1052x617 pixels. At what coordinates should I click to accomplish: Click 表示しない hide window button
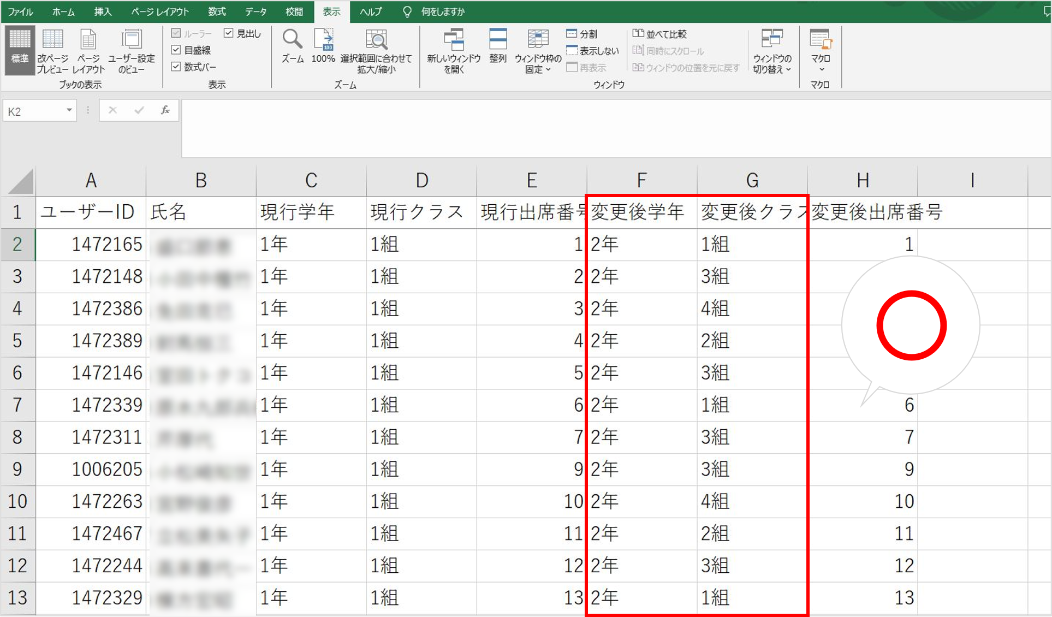[593, 51]
